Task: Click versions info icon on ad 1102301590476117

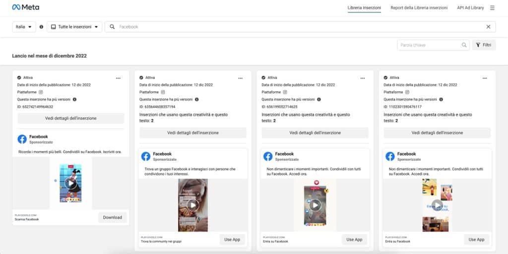Action: click(x=441, y=99)
